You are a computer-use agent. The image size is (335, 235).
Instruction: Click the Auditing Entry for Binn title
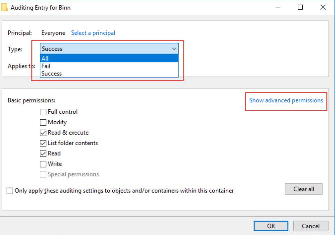tap(41, 8)
